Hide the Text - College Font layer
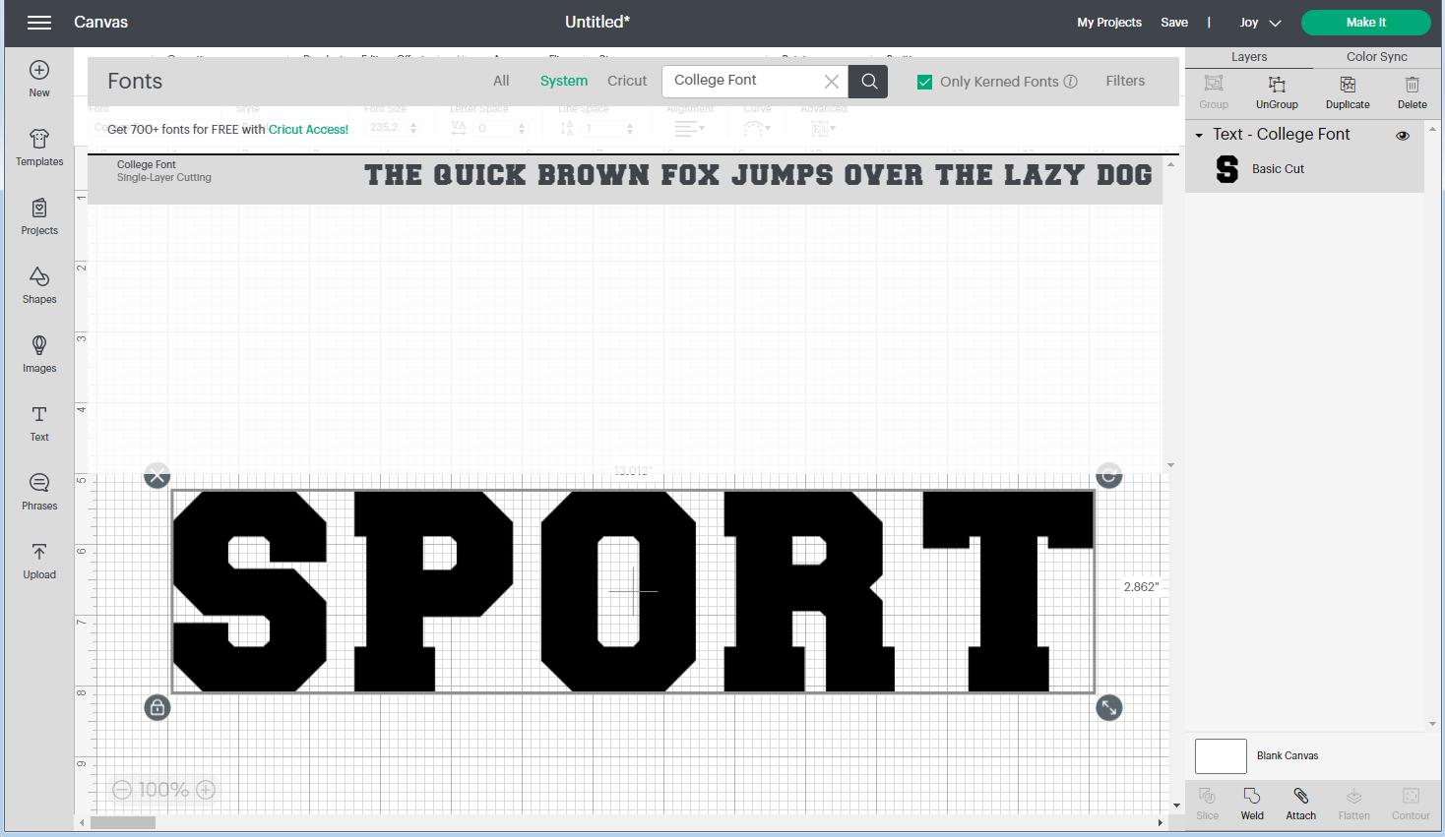The height and width of the screenshot is (837, 1445). click(1403, 136)
